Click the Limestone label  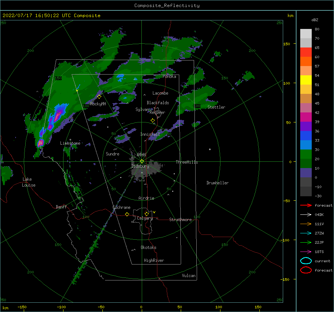[70, 143]
